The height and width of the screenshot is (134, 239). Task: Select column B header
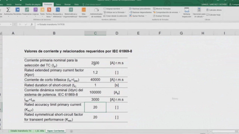(54, 33)
